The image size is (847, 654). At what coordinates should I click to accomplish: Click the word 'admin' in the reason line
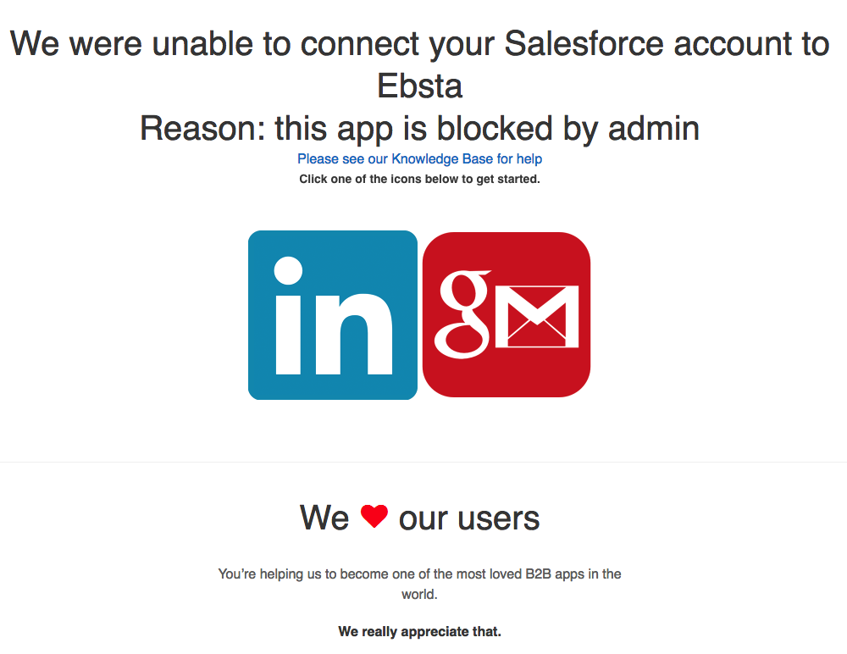[654, 129]
